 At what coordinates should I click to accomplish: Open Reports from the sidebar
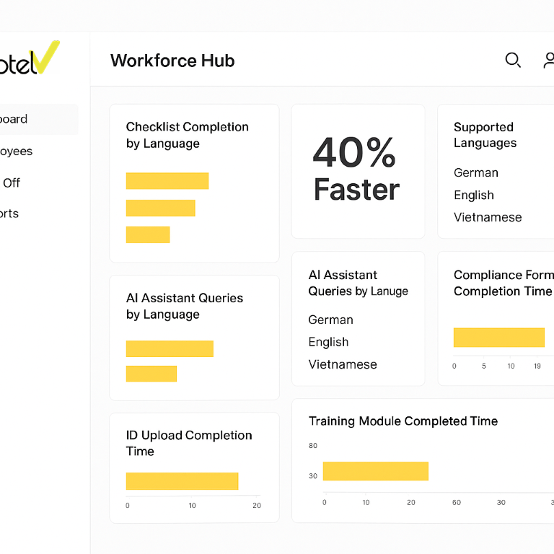[x=10, y=214]
